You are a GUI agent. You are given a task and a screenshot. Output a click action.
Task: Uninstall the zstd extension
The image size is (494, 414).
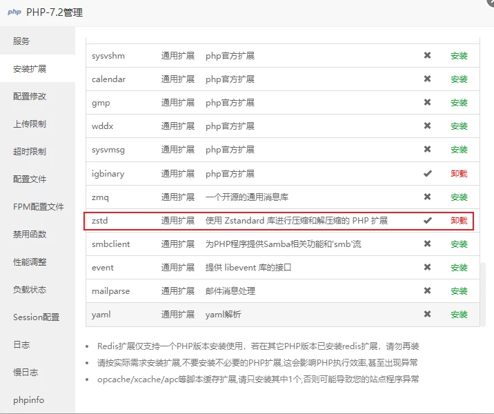pyautogui.click(x=459, y=221)
